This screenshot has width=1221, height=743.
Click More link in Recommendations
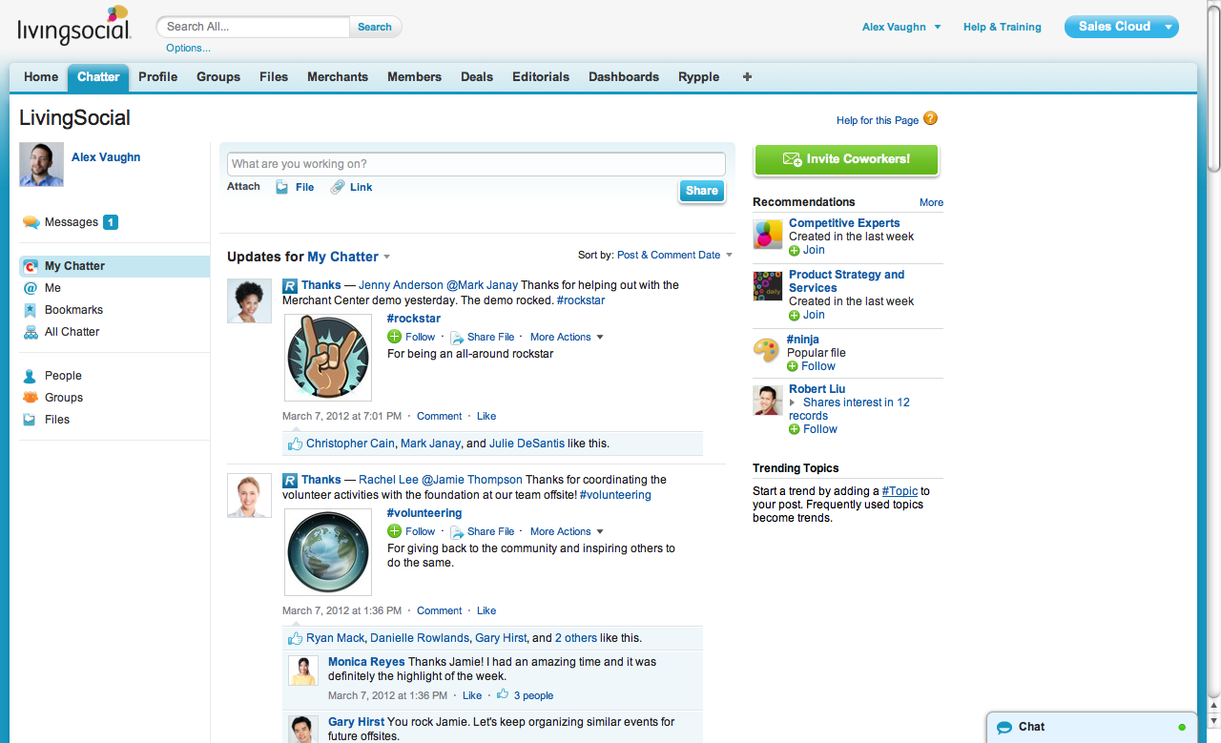click(931, 202)
